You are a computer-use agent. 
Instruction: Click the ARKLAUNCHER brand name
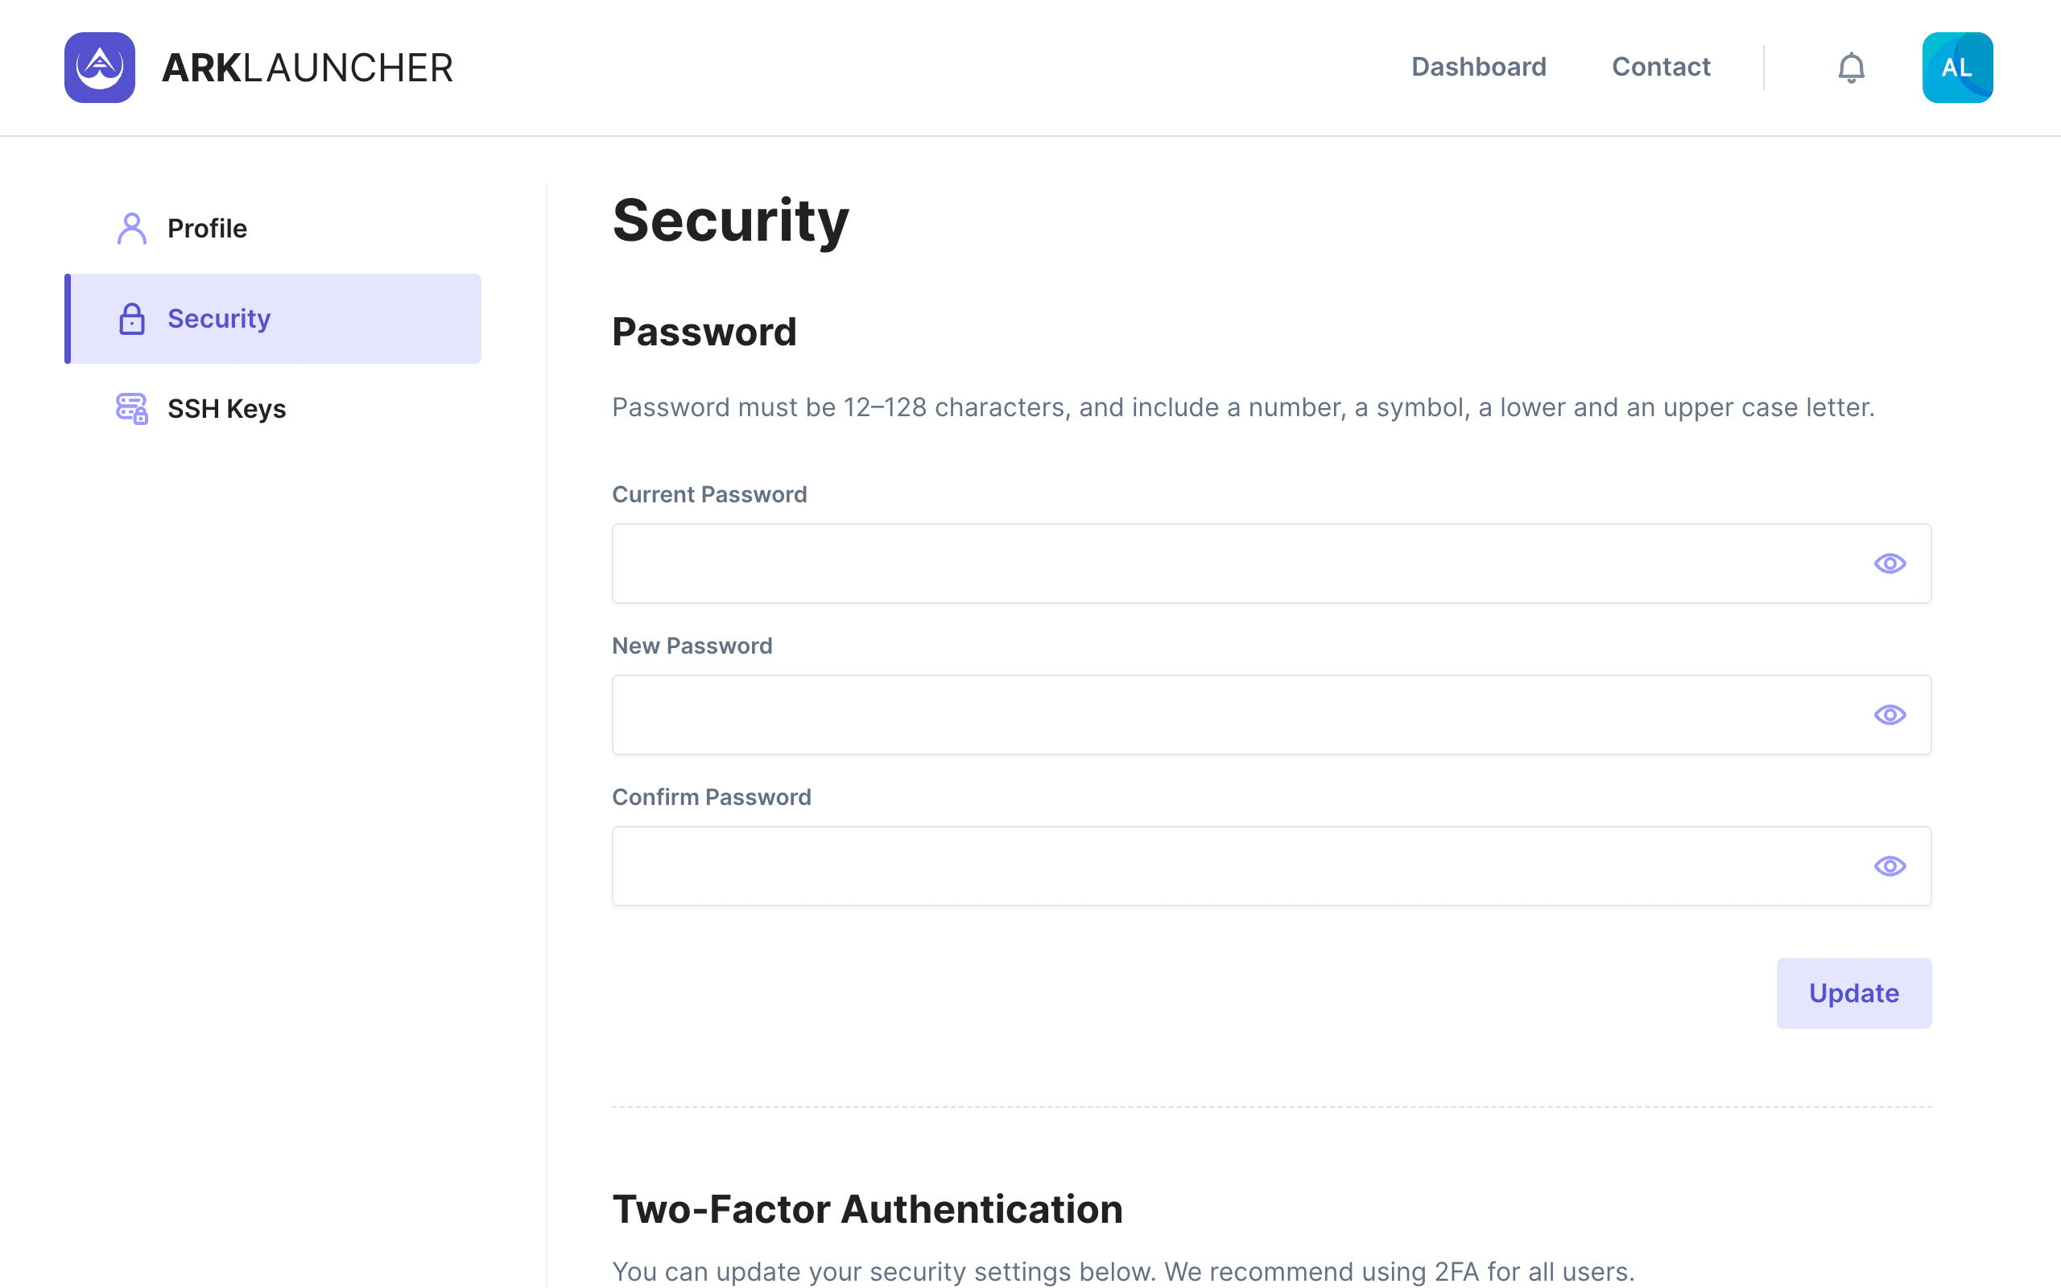[x=308, y=68]
